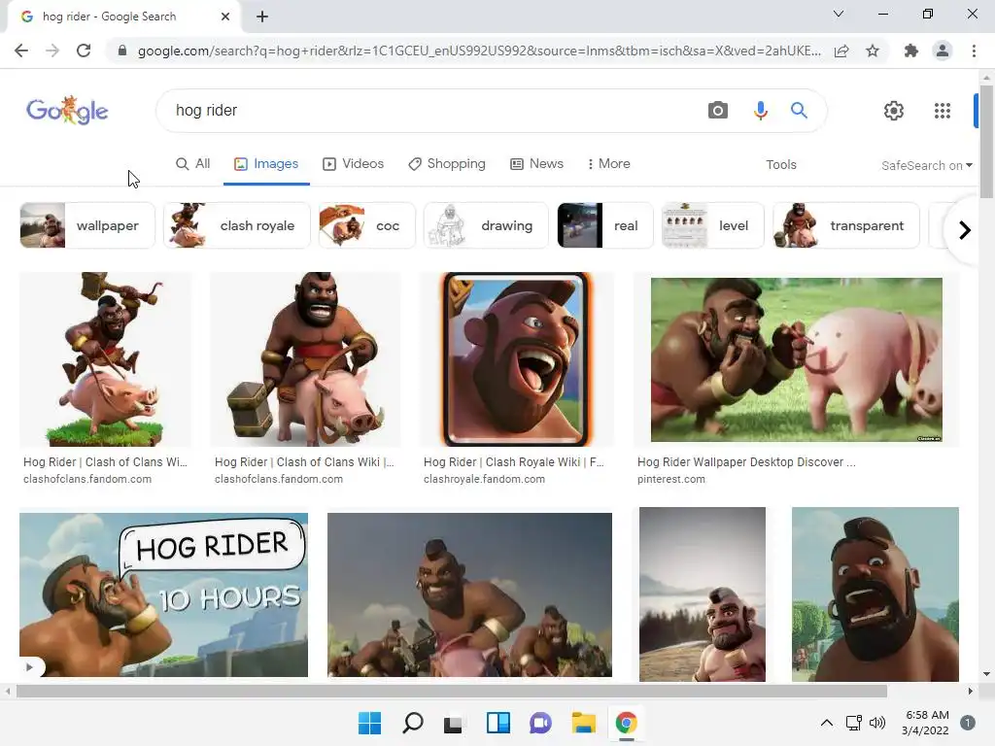Open the Hog Rider Clash Royale Wiki link

pos(514,461)
